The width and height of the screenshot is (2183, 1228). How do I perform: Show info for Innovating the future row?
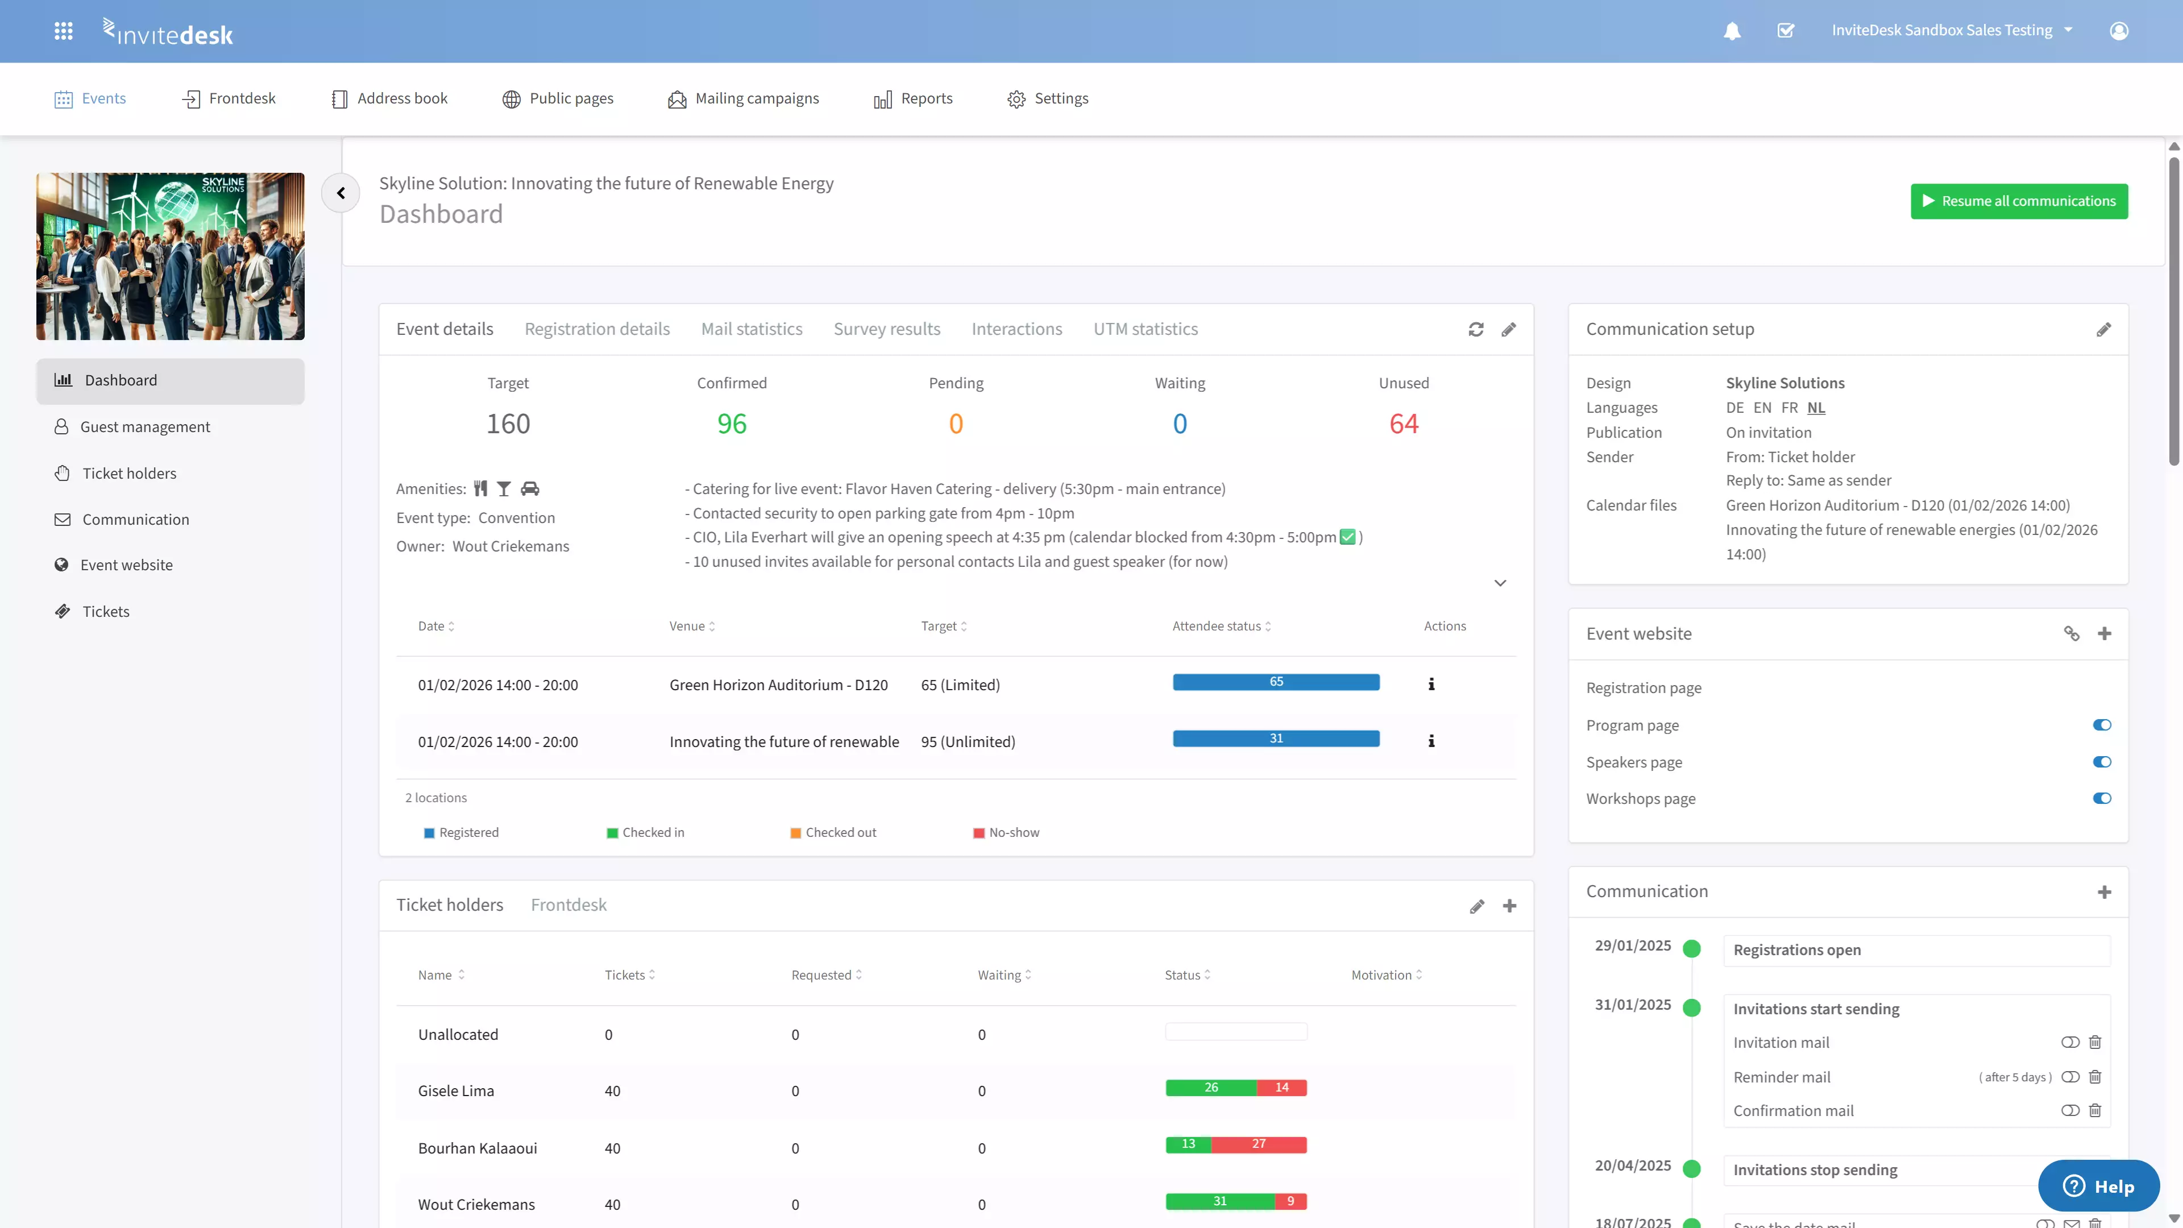point(1431,741)
